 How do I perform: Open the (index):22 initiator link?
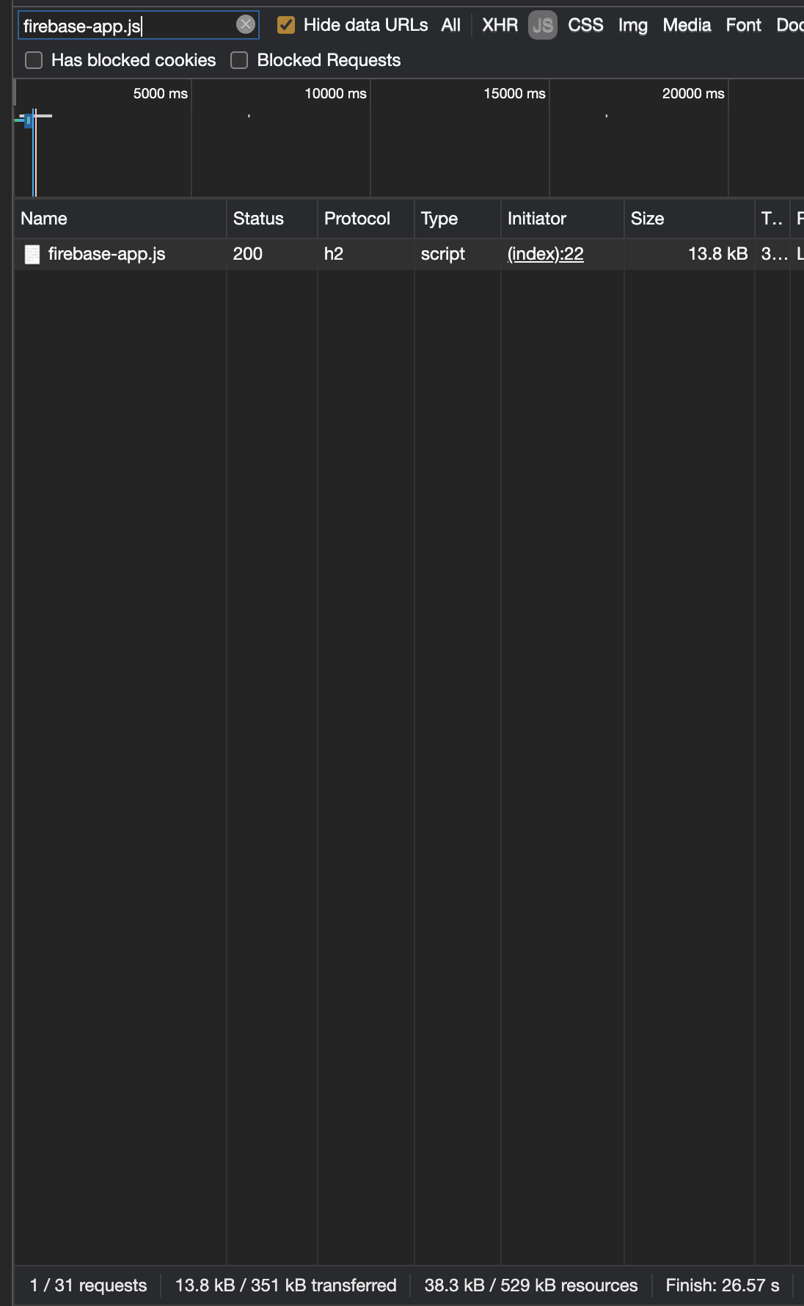click(x=546, y=254)
